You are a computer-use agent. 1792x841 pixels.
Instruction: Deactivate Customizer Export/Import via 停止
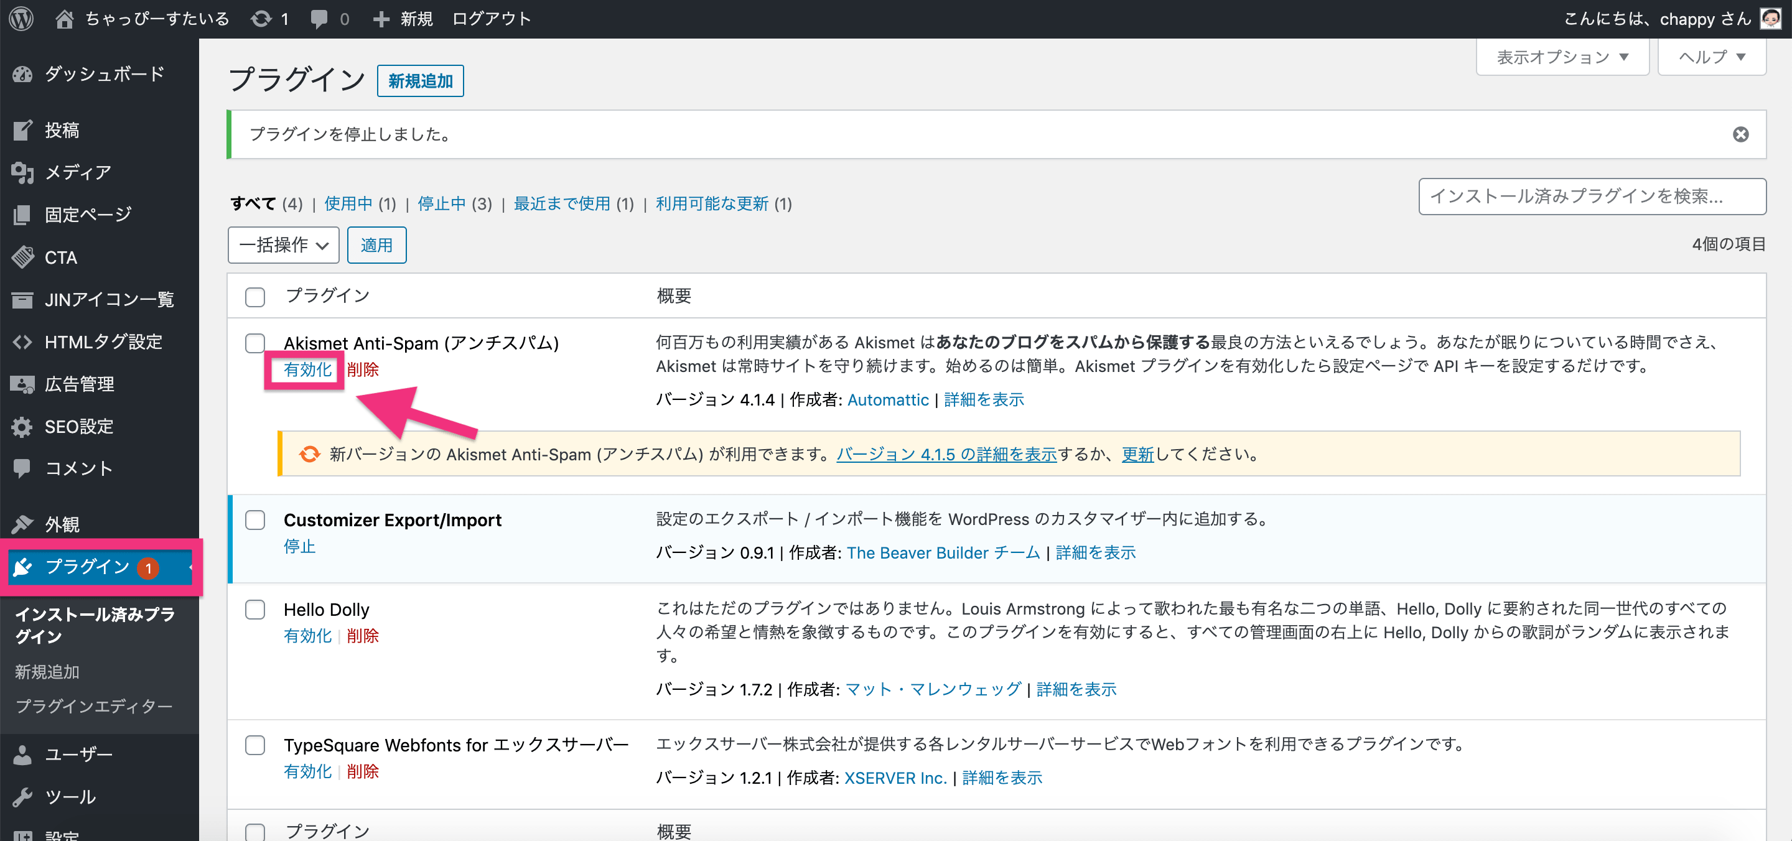pos(300,546)
